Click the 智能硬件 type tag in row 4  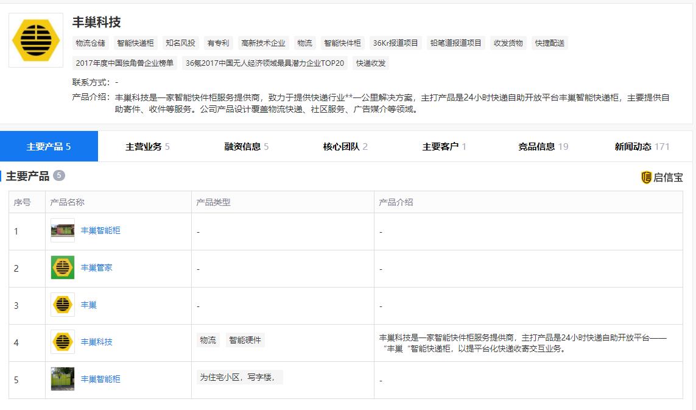tap(245, 341)
